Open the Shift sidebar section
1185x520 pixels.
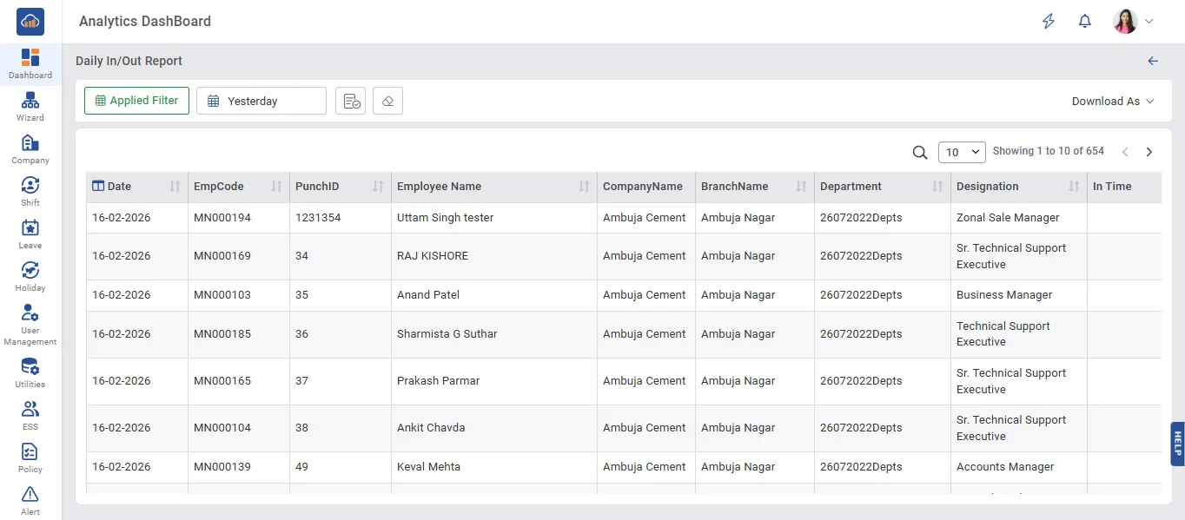pyautogui.click(x=30, y=192)
